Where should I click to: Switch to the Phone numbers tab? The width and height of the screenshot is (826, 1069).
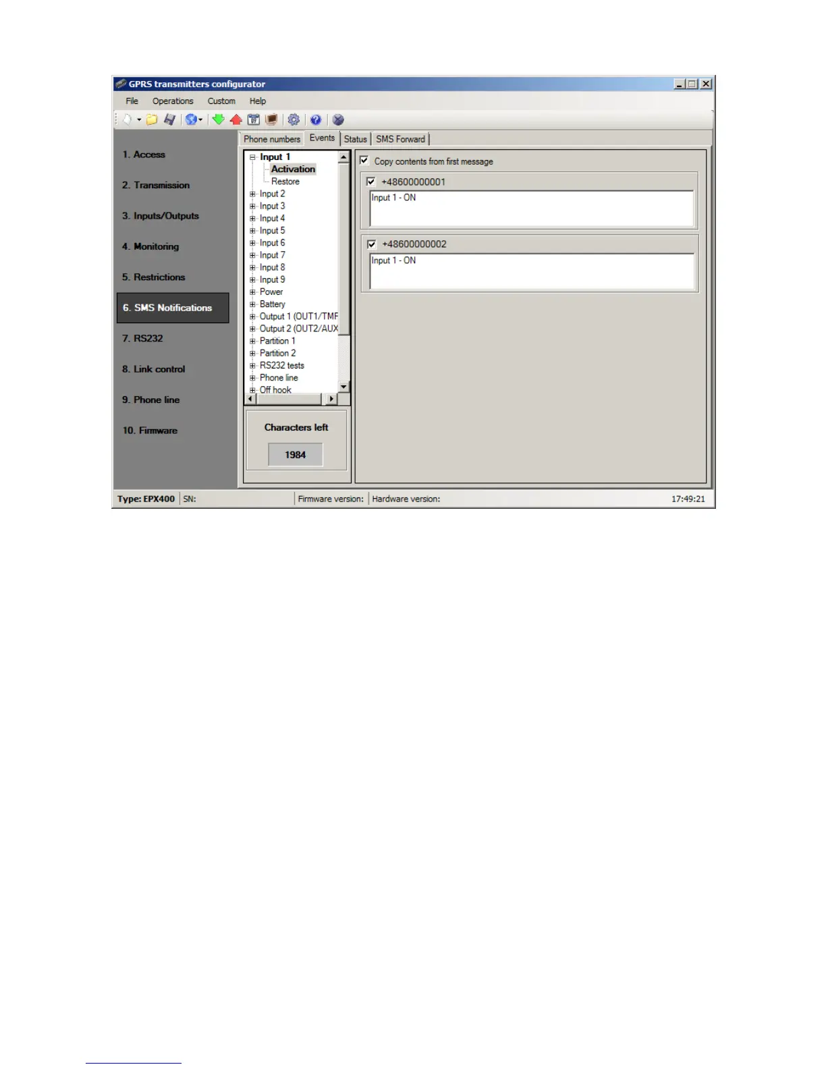click(x=272, y=139)
